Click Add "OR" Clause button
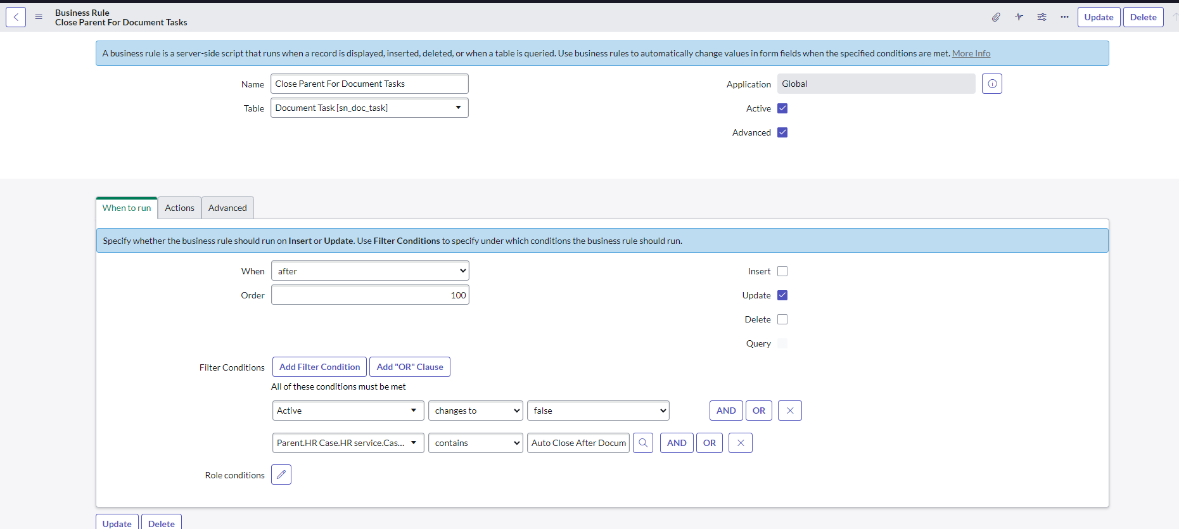This screenshot has width=1179, height=529. pyautogui.click(x=410, y=367)
